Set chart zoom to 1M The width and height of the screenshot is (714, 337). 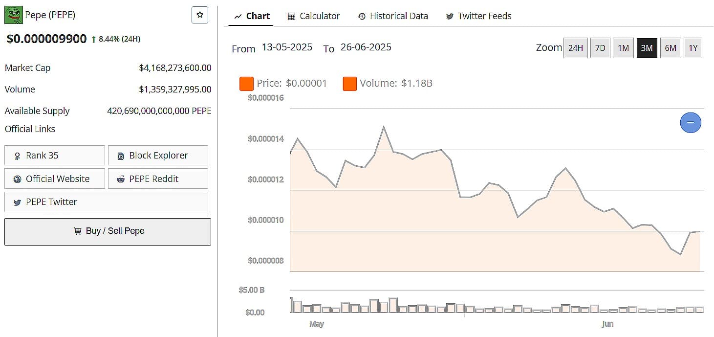click(x=623, y=48)
